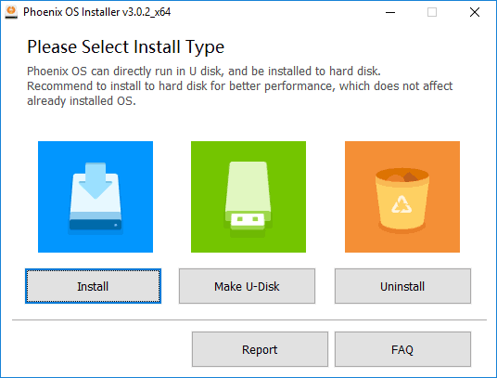497x378 pixels.
Task: Click the green USB drive icon
Action: click(x=248, y=197)
